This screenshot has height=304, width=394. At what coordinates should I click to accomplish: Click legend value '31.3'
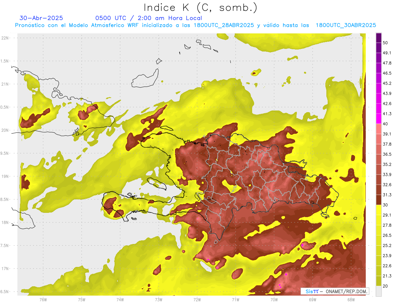coord(387,195)
